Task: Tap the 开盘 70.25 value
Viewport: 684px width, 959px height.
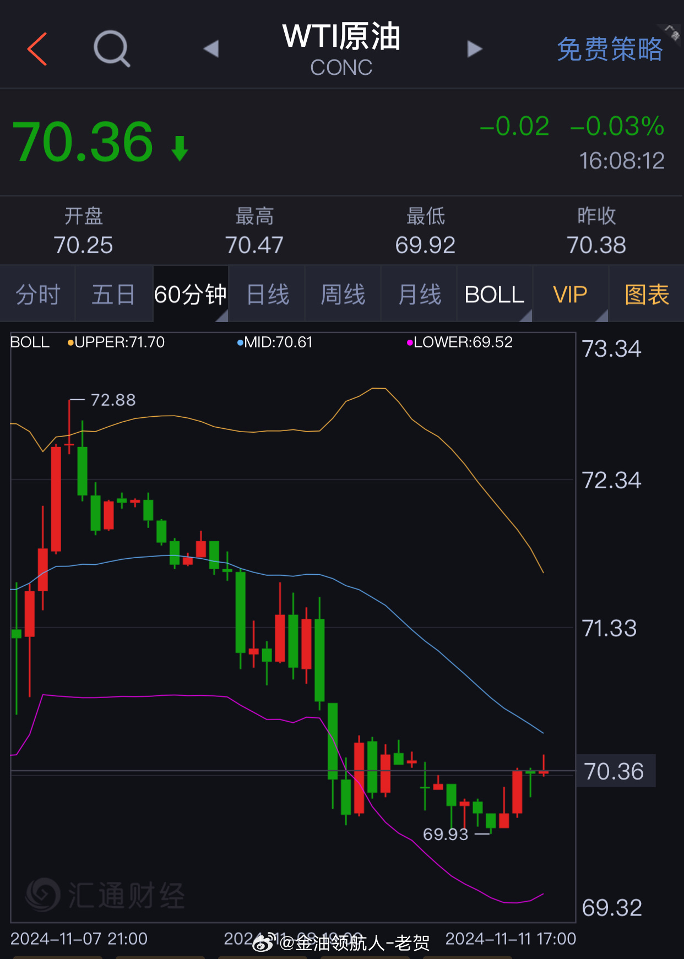Action: 84,245
